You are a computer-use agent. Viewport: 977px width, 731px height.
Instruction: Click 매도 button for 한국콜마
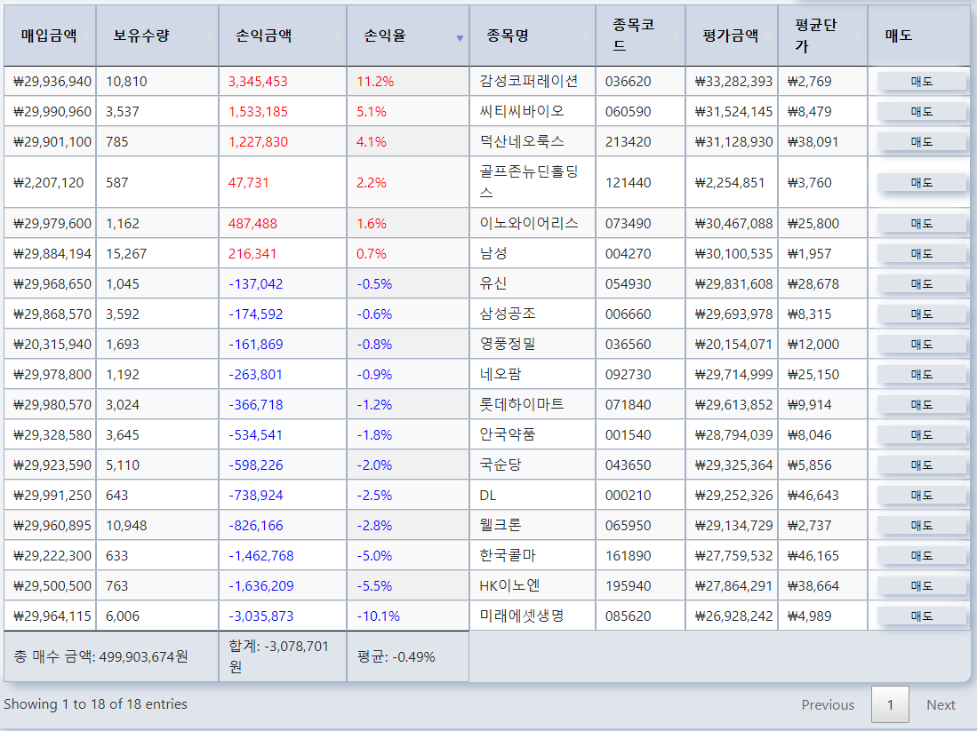click(922, 555)
